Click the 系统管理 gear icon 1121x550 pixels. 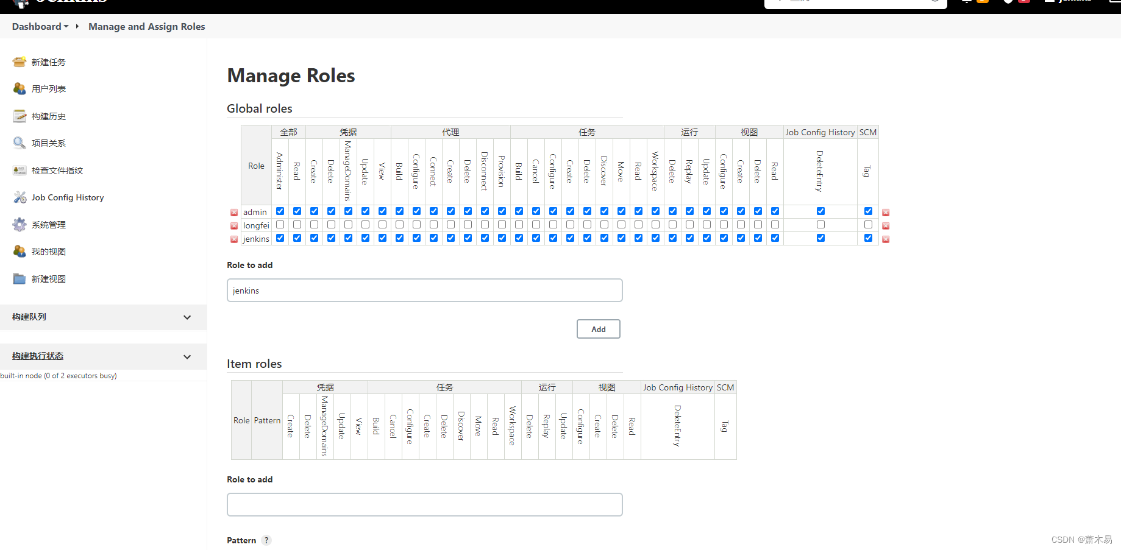point(20,224)
